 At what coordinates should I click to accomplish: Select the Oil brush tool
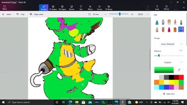point(169,22)
